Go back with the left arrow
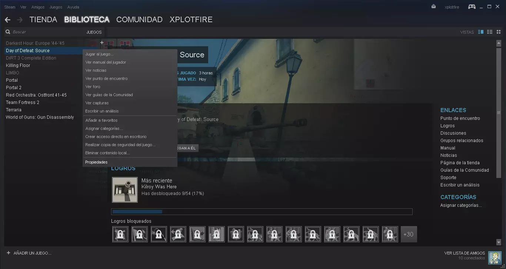 click(7, 20)
